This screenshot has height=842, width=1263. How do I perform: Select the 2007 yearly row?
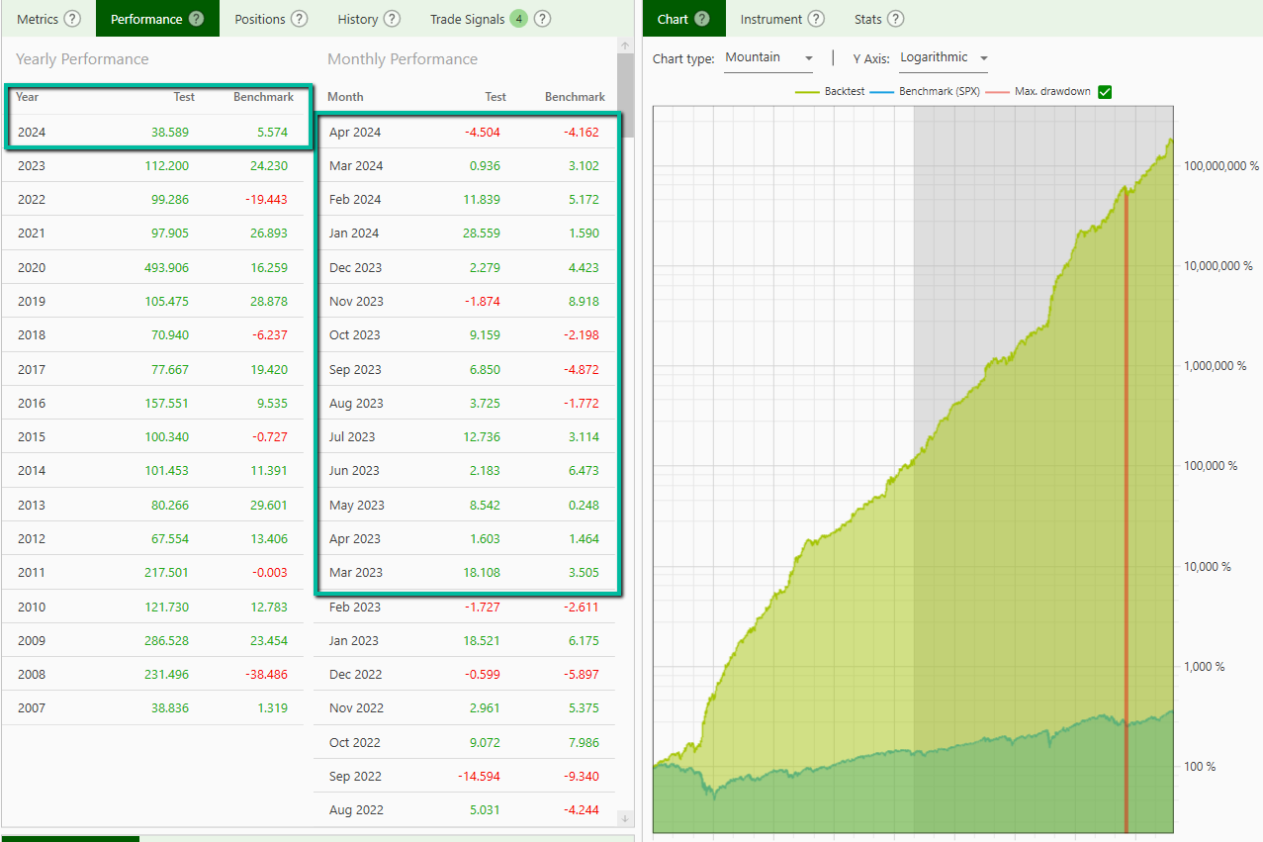(x=153, y=707)
